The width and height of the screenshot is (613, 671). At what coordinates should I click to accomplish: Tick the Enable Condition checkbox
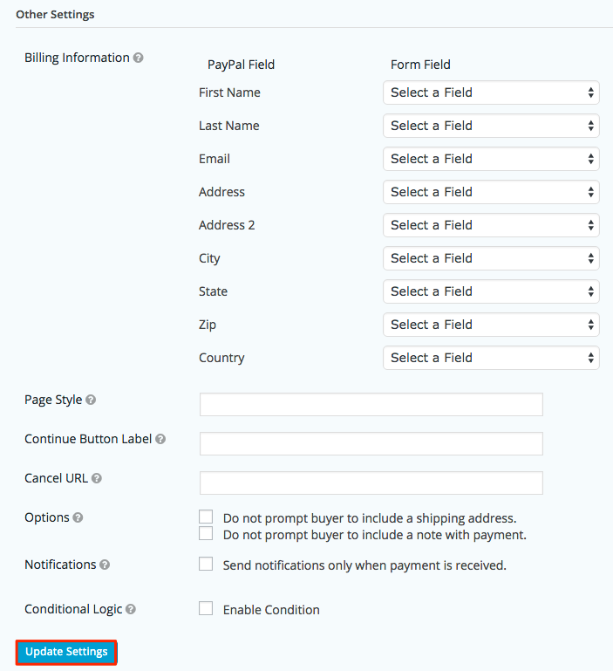point(206,608)
